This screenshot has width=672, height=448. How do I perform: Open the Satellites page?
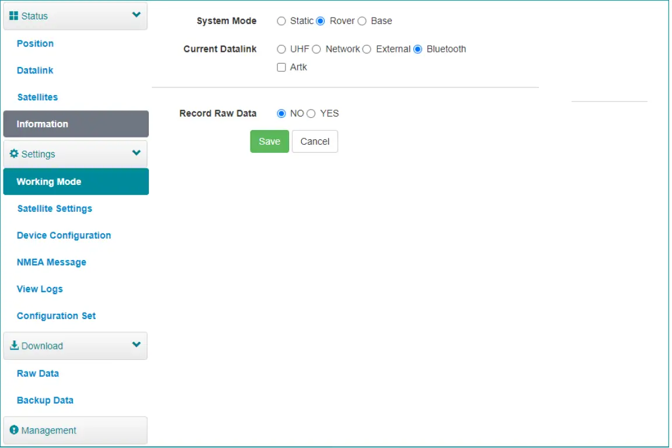point(38,97)
